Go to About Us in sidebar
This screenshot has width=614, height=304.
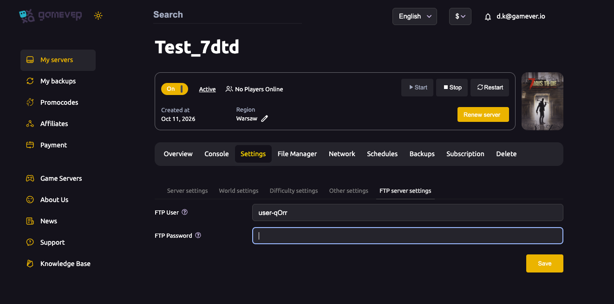click(x=58, y=200)
